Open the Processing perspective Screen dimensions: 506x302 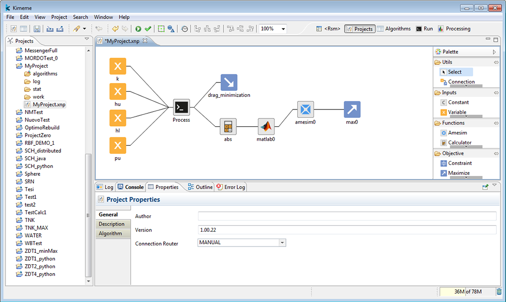pyautogui.click(x=454, y=28)
